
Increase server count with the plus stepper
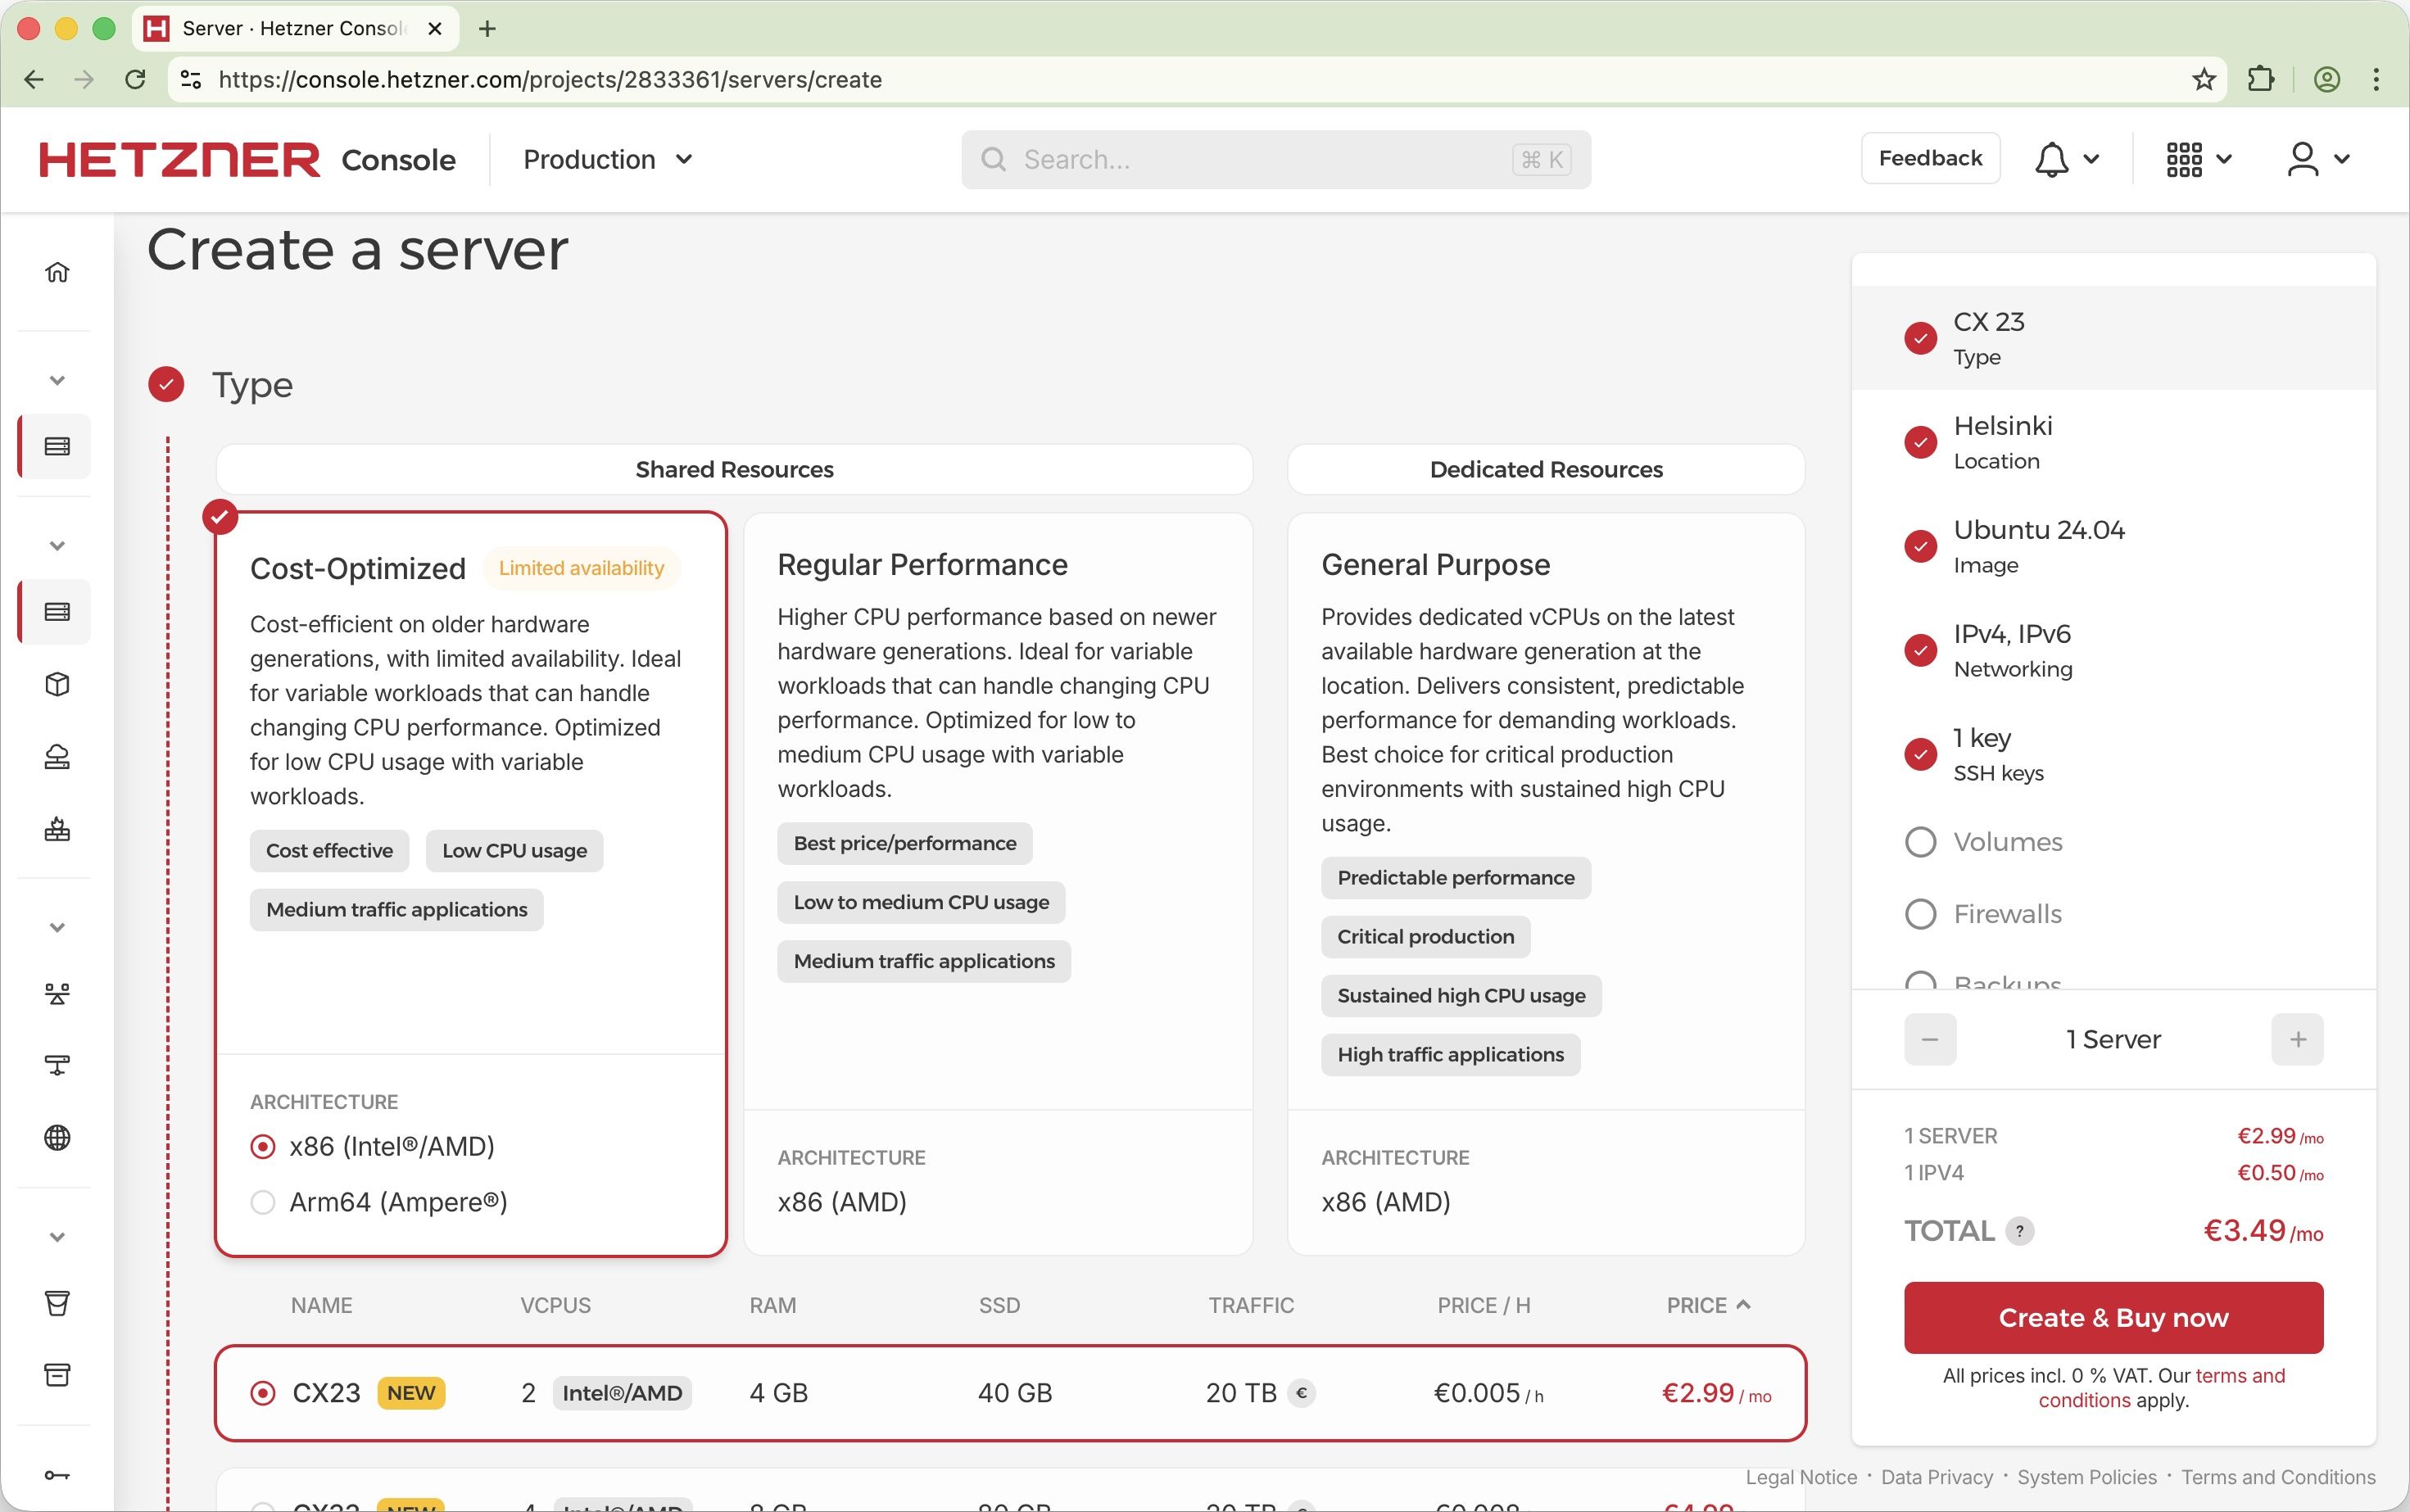click(2297, 1039)
